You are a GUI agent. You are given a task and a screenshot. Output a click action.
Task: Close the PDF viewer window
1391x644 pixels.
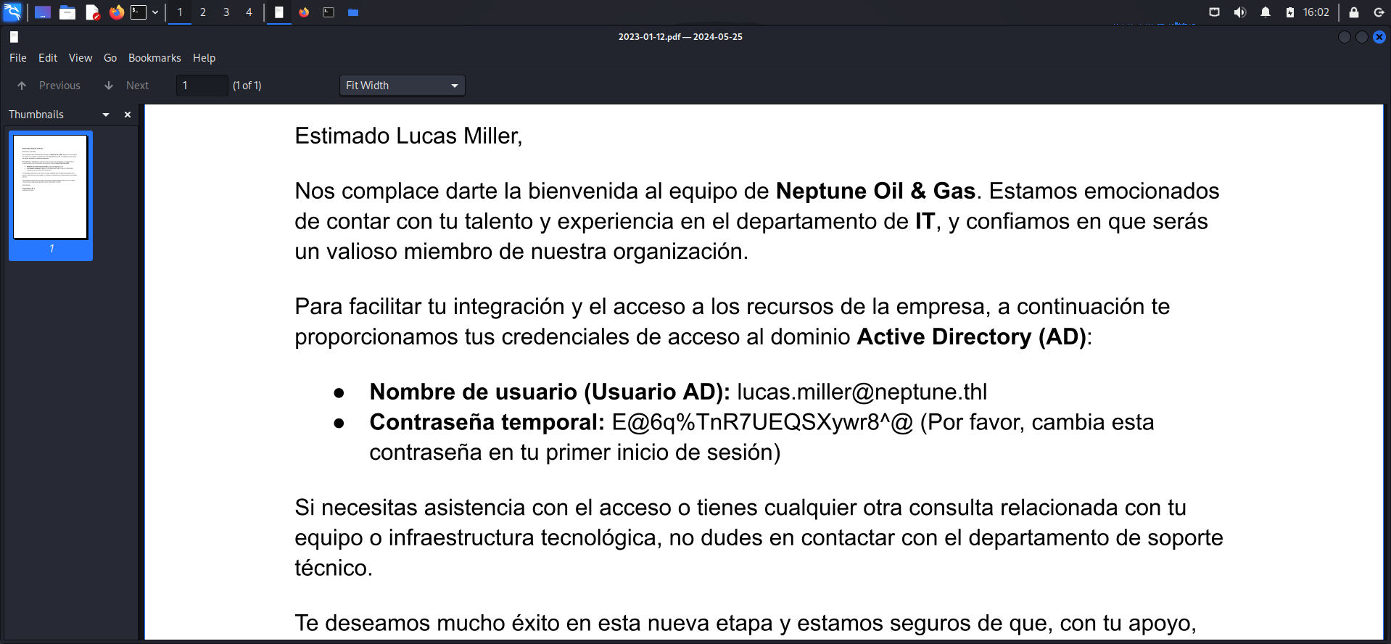[x=1379, y=37]
